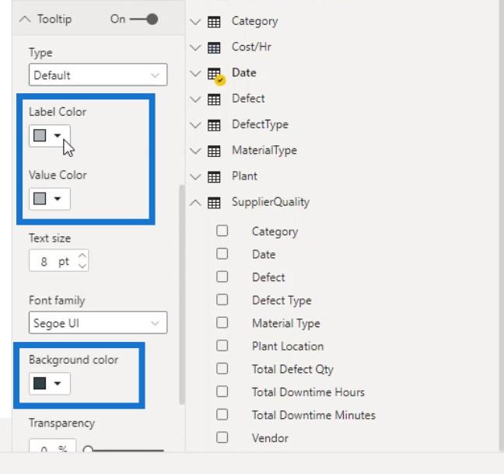Check the Vendor field checkbox
Viewport: 504px width, 474px height.
[222, 437]
